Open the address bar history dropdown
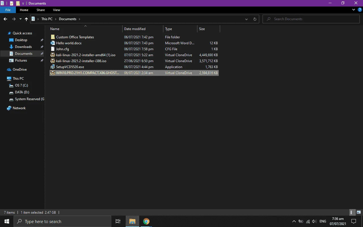 [246, 19]
